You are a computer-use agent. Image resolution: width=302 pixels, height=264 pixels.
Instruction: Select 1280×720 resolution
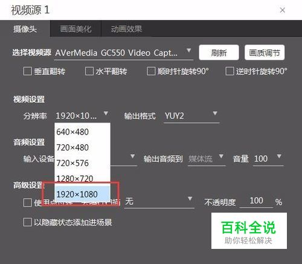click(x=82, y=179)
